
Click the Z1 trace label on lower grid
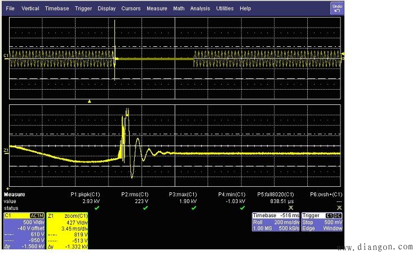(6, 150)
